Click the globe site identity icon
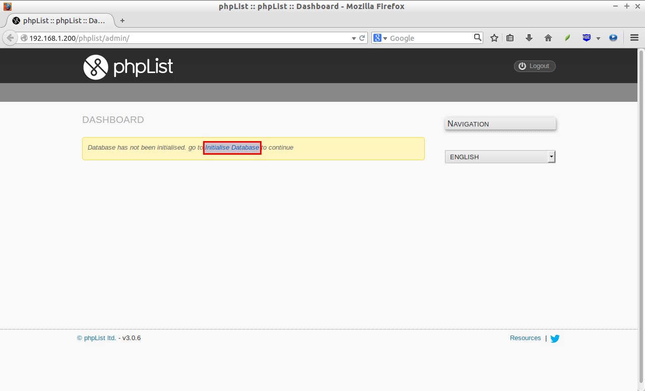The image size is (645, 391). (24, 38)
